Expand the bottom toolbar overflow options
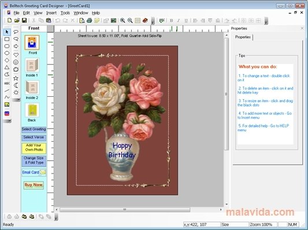The width and height of the screenshot is (308, 230). pos(56,217)
